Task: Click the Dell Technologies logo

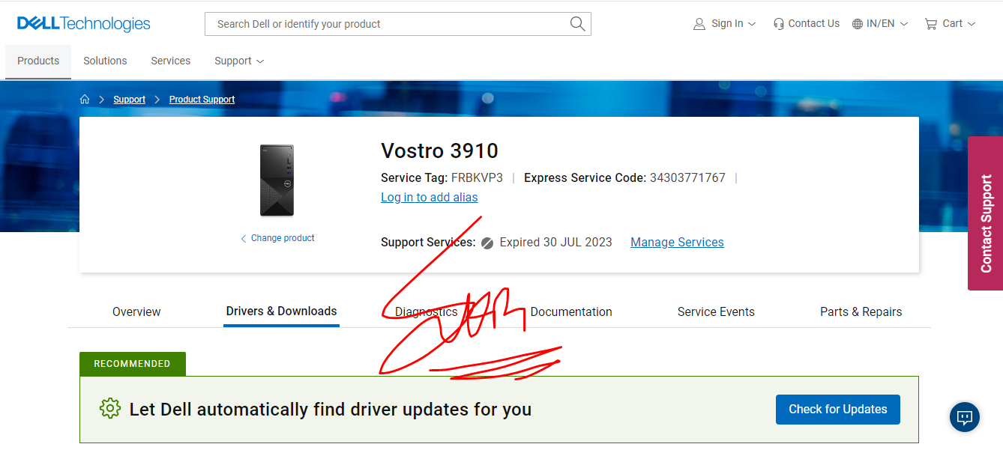Action: point(84,24)
